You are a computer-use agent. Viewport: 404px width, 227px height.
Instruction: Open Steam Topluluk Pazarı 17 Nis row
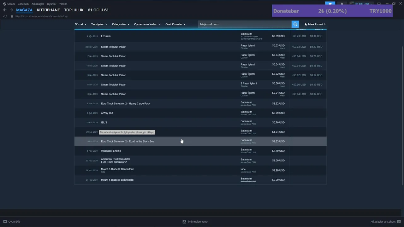pos(200,56)
